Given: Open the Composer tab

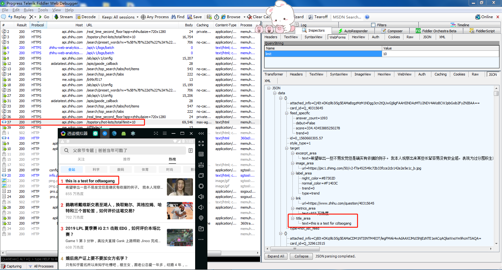Looking at the screenshot, I should (x=392, y=31).
